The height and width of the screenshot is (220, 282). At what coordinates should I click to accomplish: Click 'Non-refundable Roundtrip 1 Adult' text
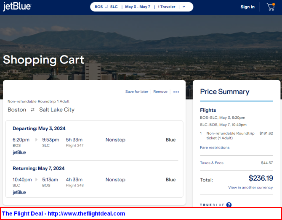[x=38, y=101]
